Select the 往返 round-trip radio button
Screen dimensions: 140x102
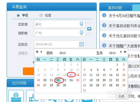(41, 15)
